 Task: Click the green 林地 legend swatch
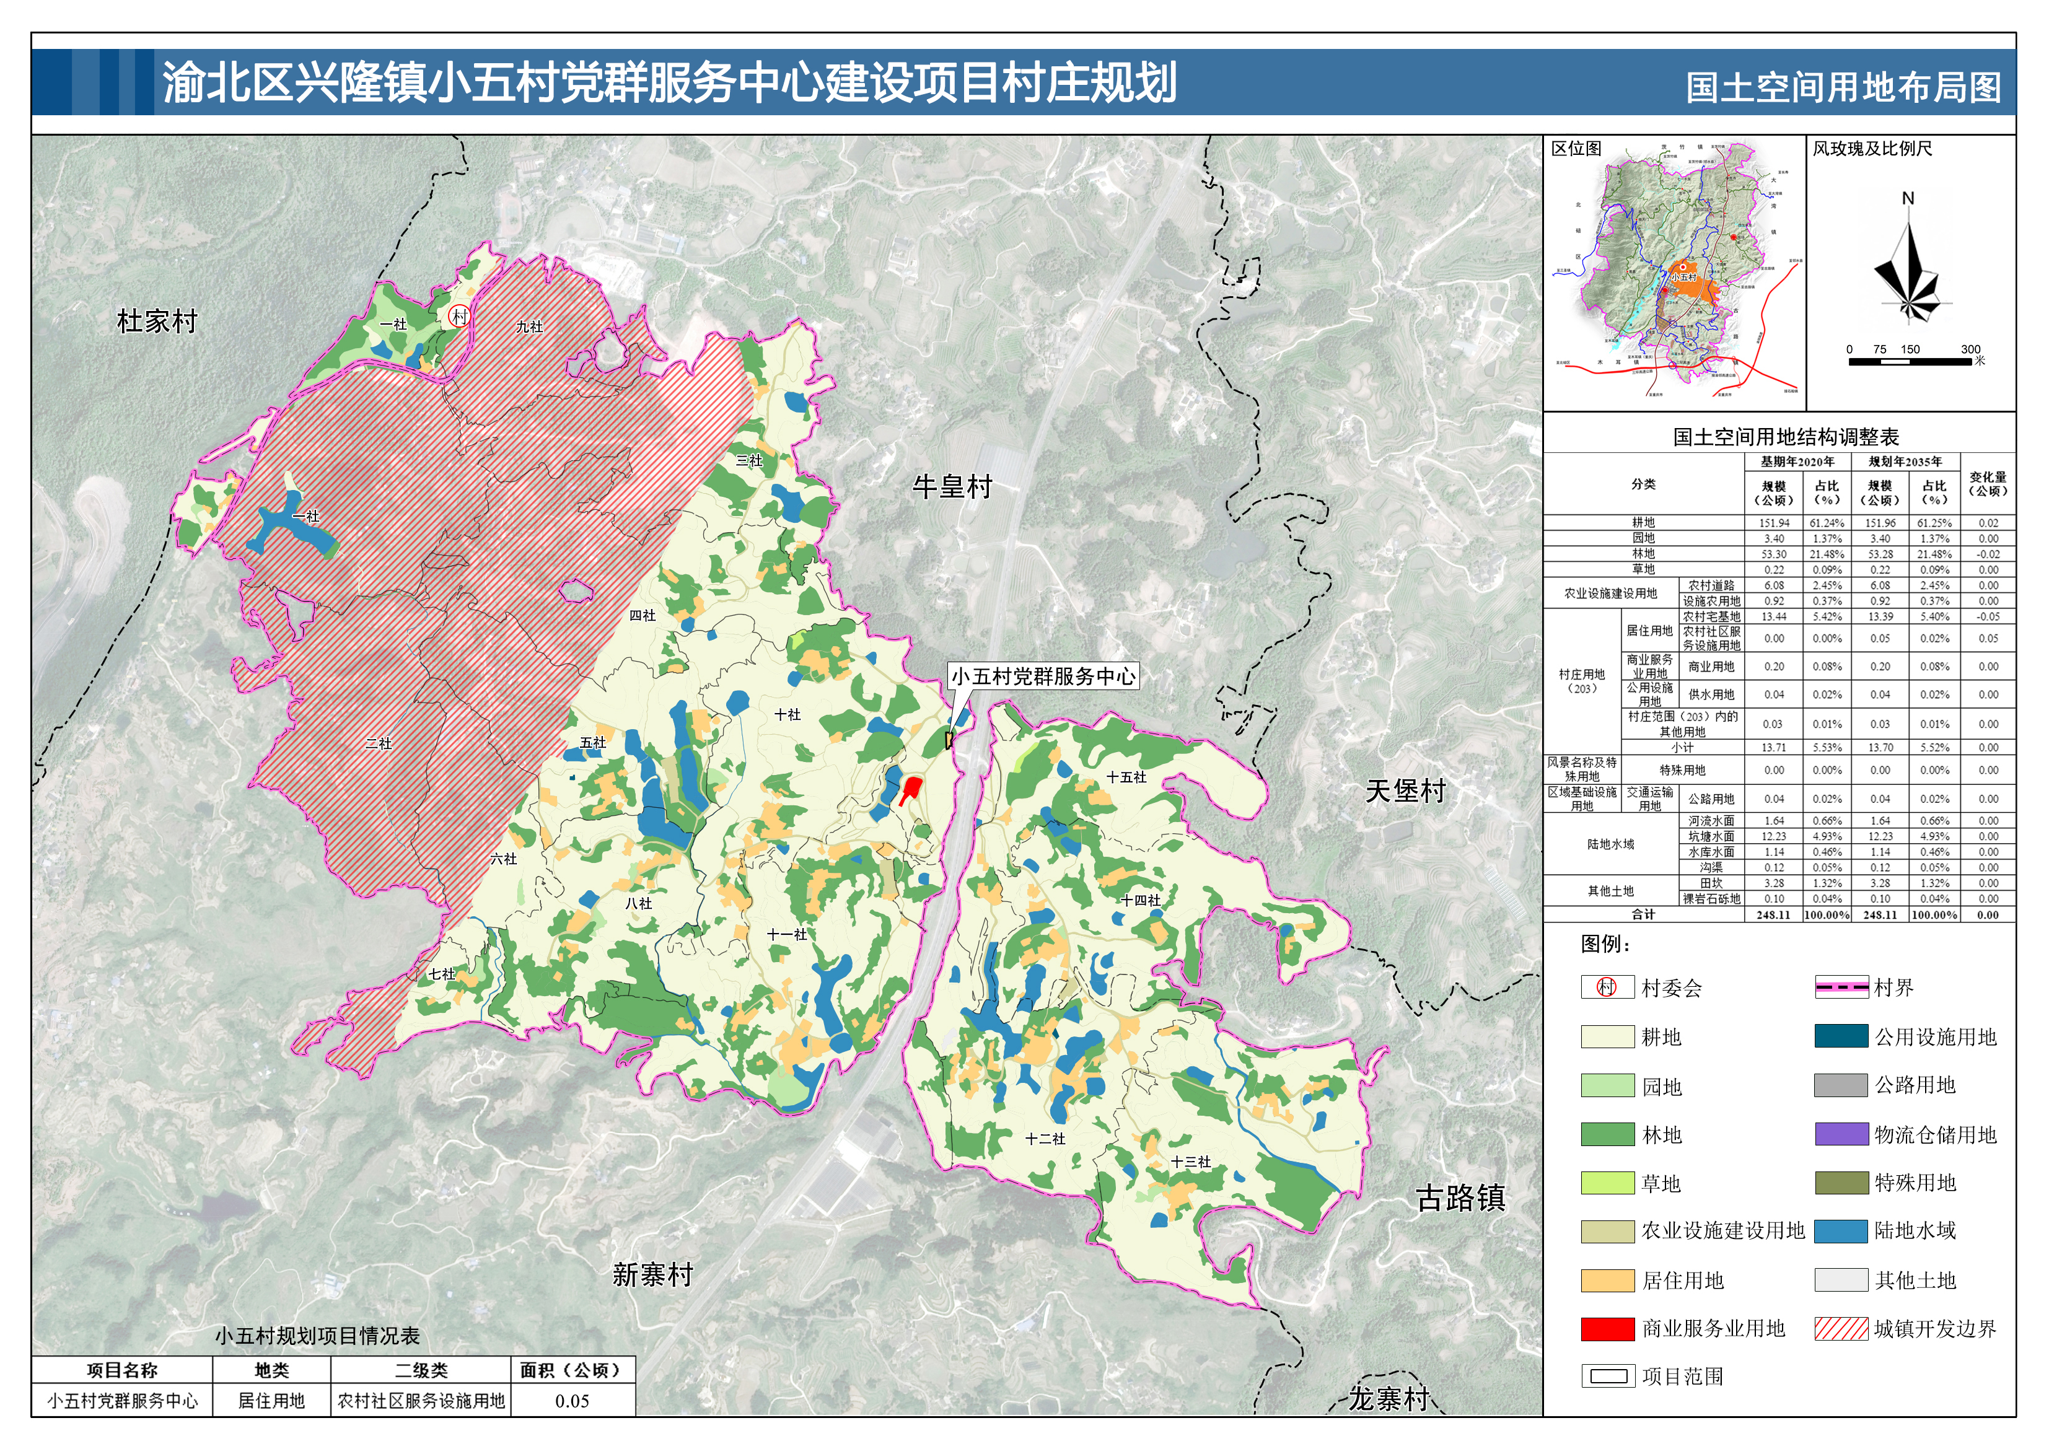[x=1607, y=1134]
